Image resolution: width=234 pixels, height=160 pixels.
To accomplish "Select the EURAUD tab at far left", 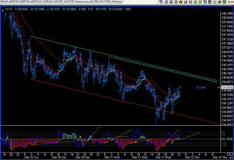I will (4, 1).
